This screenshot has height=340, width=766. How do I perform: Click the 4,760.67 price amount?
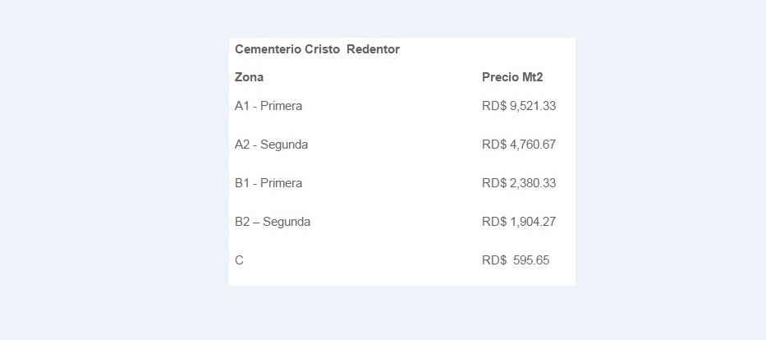coord(533,145)
